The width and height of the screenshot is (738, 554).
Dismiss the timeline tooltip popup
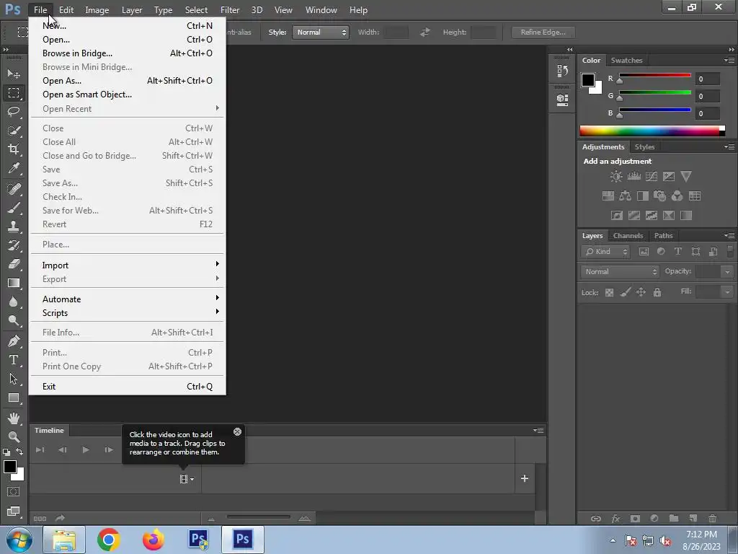coord(237,431)
